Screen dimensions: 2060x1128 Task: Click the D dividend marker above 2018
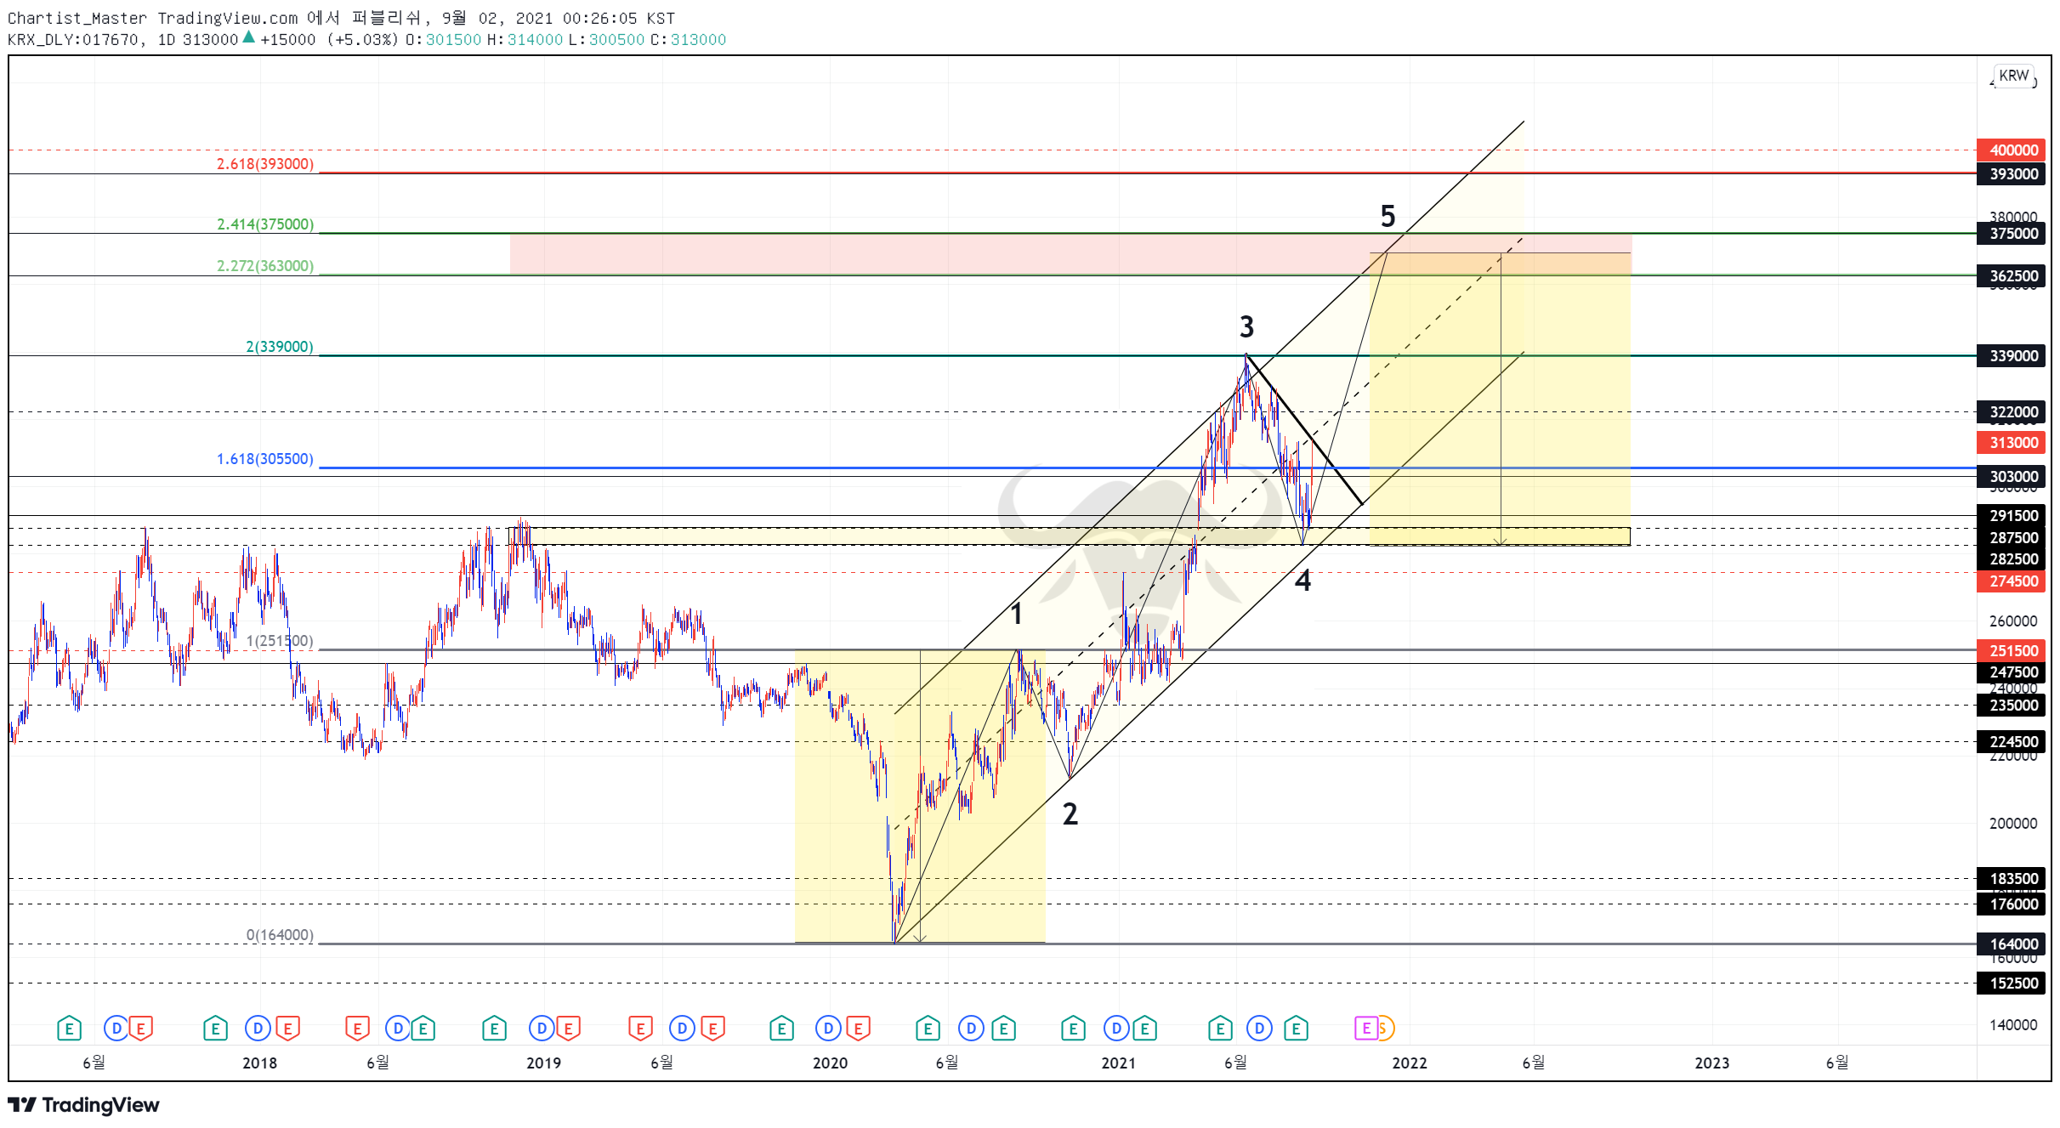pos(258,1029)
